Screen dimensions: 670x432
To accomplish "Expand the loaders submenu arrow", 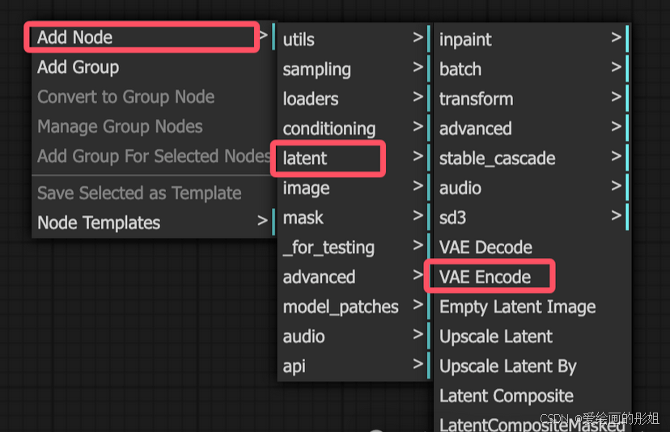I will pos(418,97).
